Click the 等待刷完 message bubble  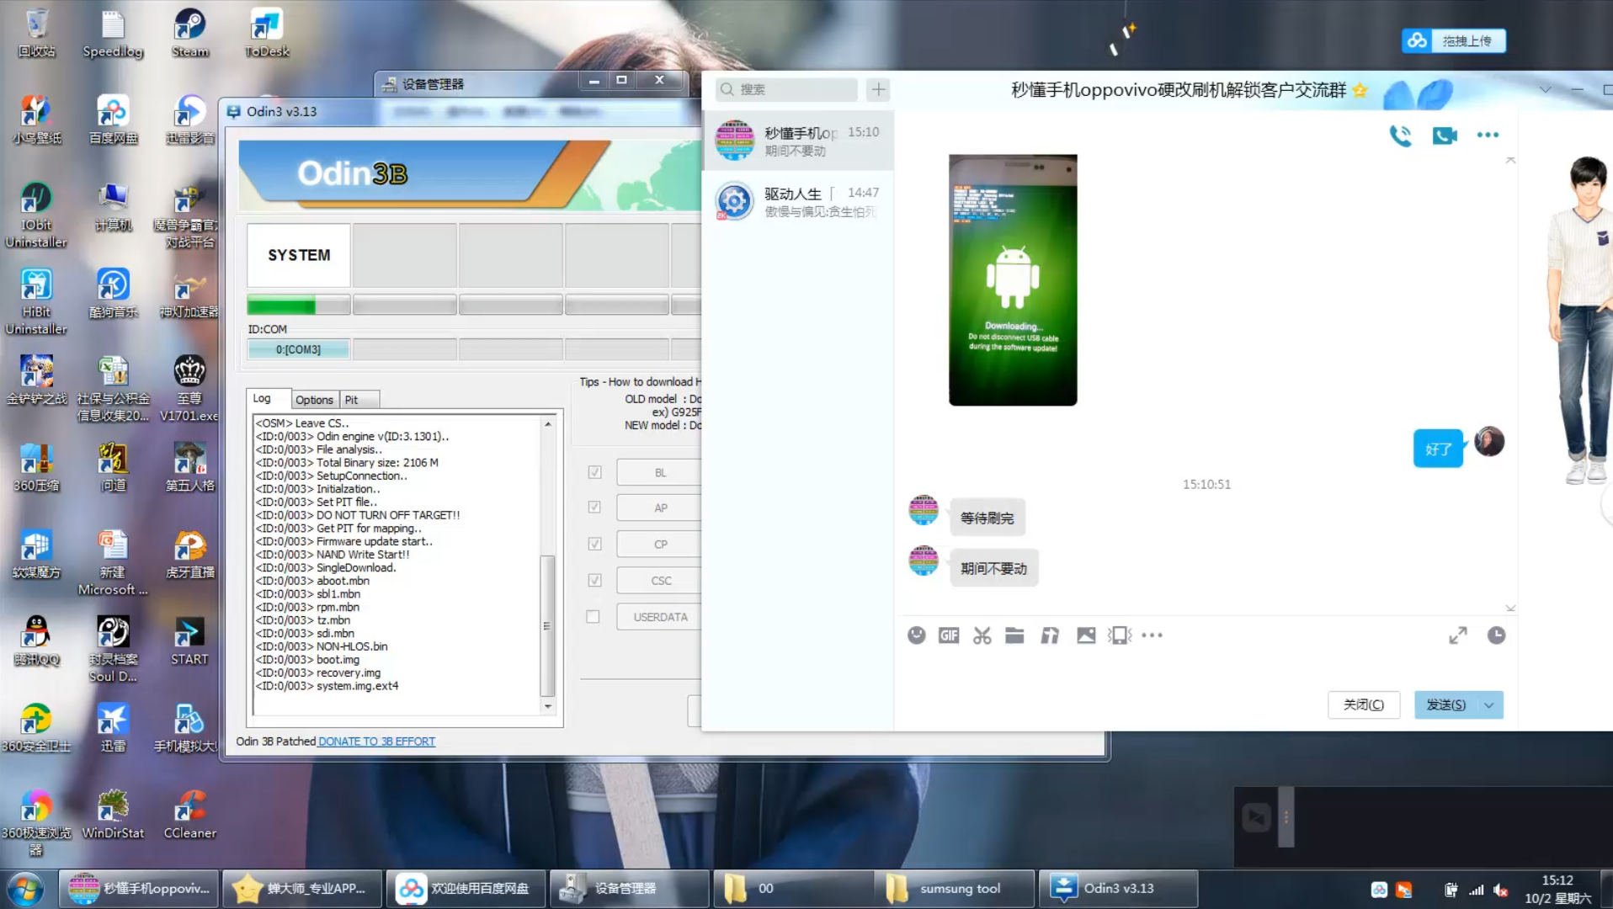pyautogui.click(x=987, y=518)
